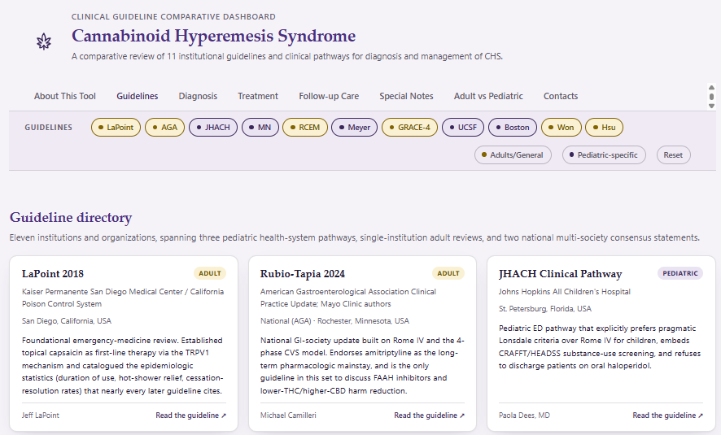Image resolution: width=721 pixels, height=435 pixels.
Task: Click the tab bar scroll down arrow
Action: 711,106
